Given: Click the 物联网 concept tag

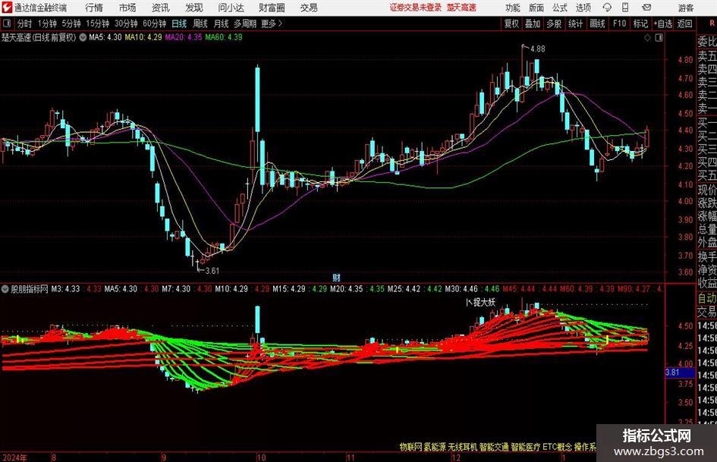Looking at the screenshot, I should [410, 447].
